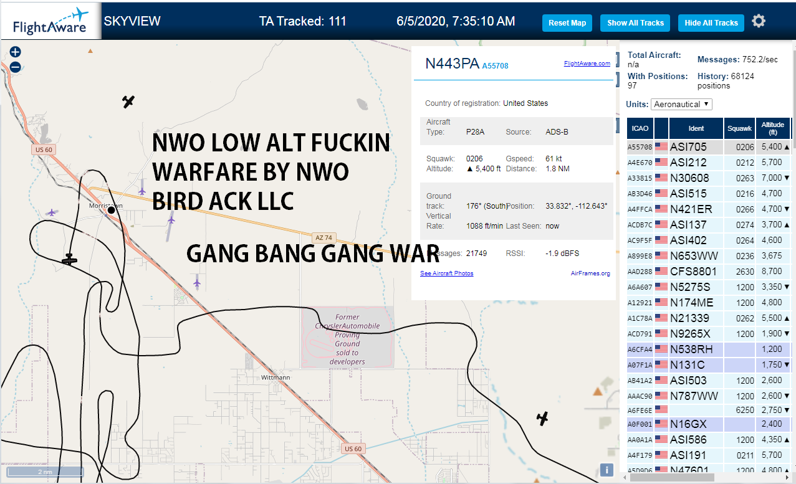Image resolution: width=796 pixels, height=484 pixels.
Task: Select the ASI212 row
Action: click(710, 163)
